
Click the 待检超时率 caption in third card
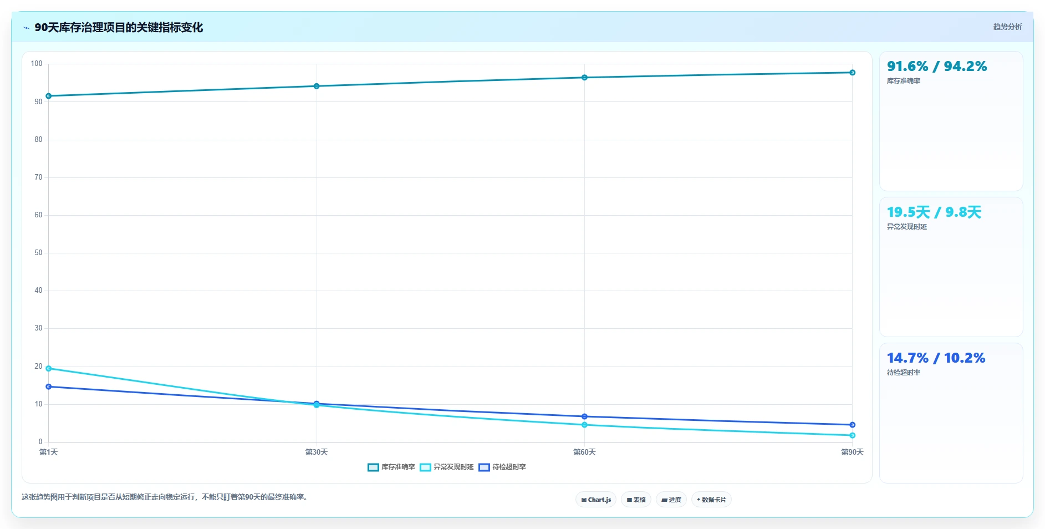pyautogui.click(x=904, y=373)
